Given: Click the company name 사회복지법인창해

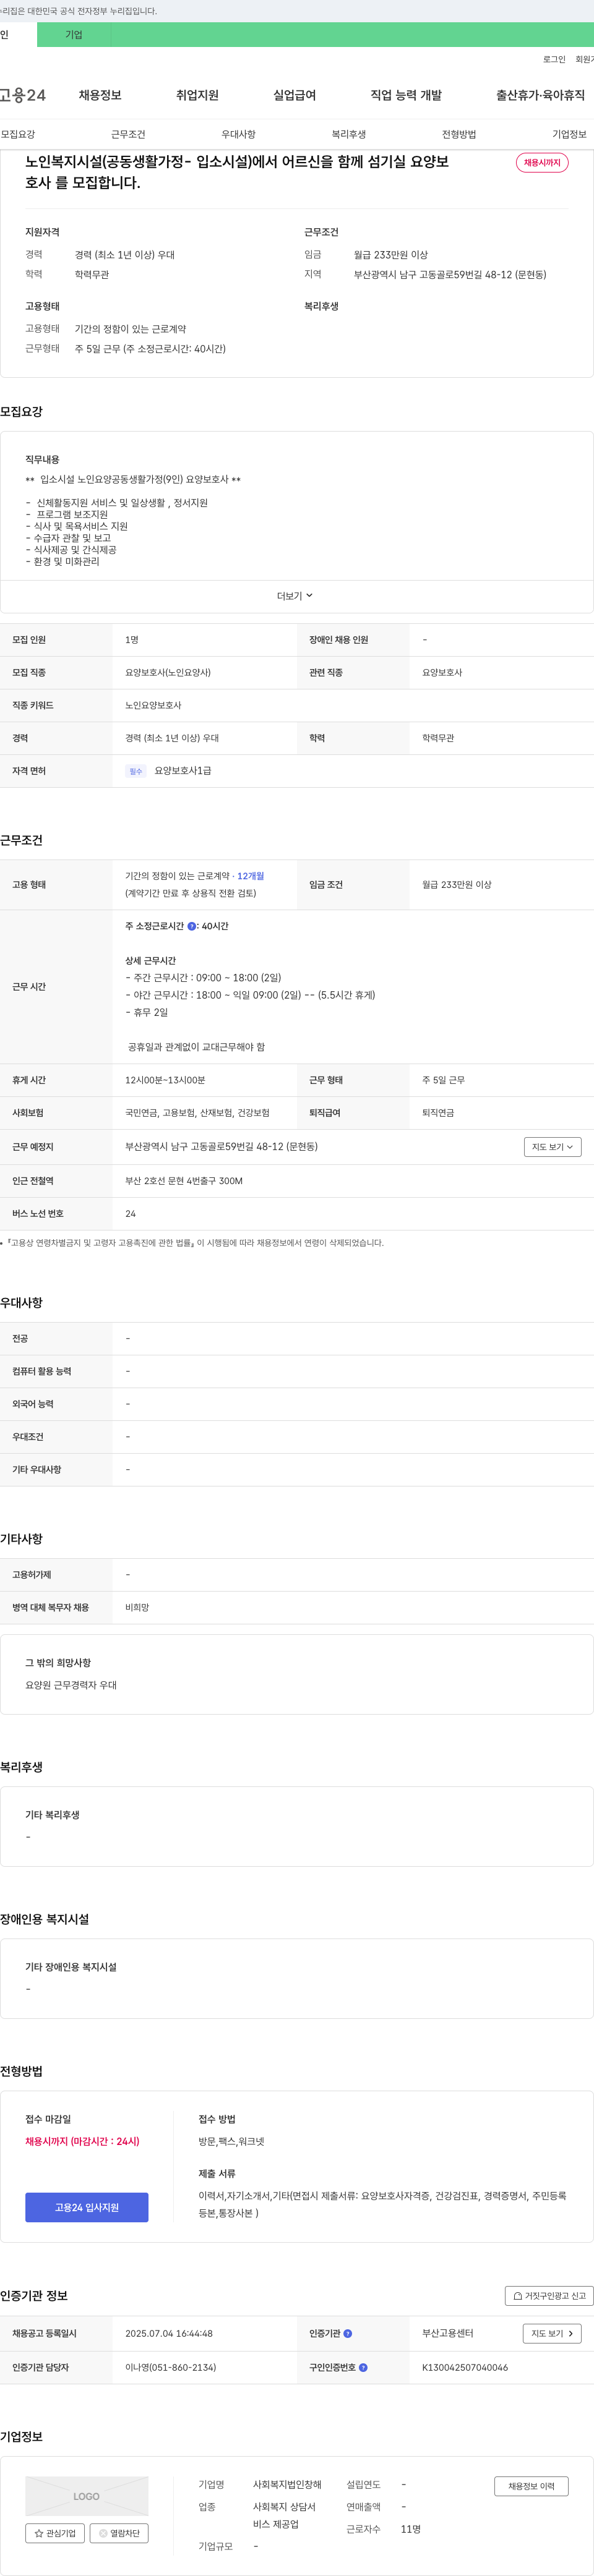Looking at the screenshot, I should coord(287,2485).
